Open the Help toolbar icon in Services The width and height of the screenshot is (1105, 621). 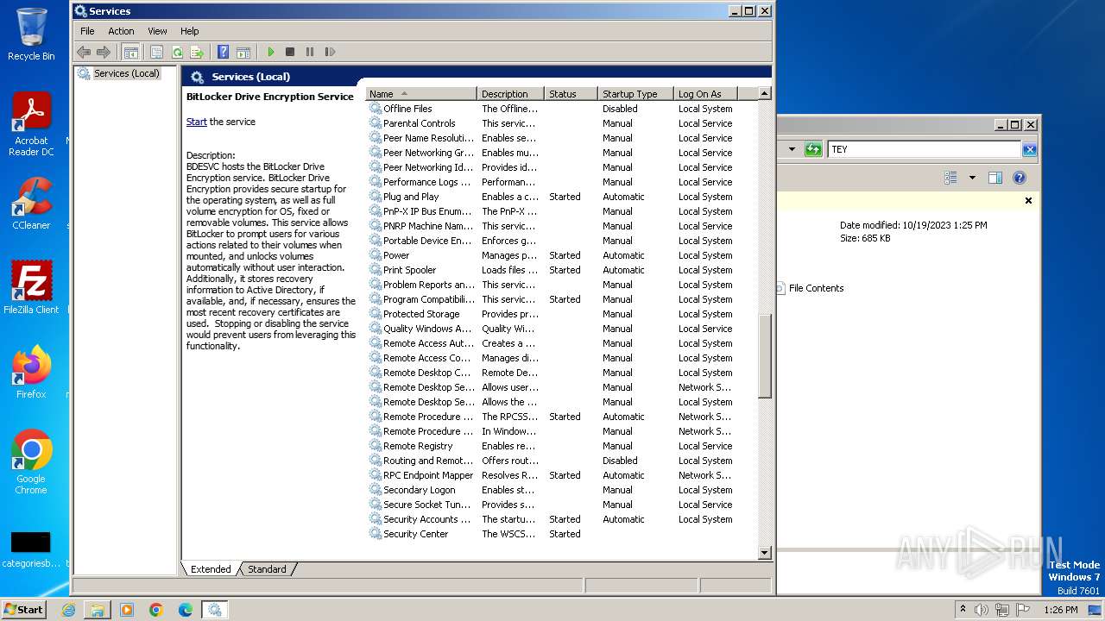(x=223, y=52)
